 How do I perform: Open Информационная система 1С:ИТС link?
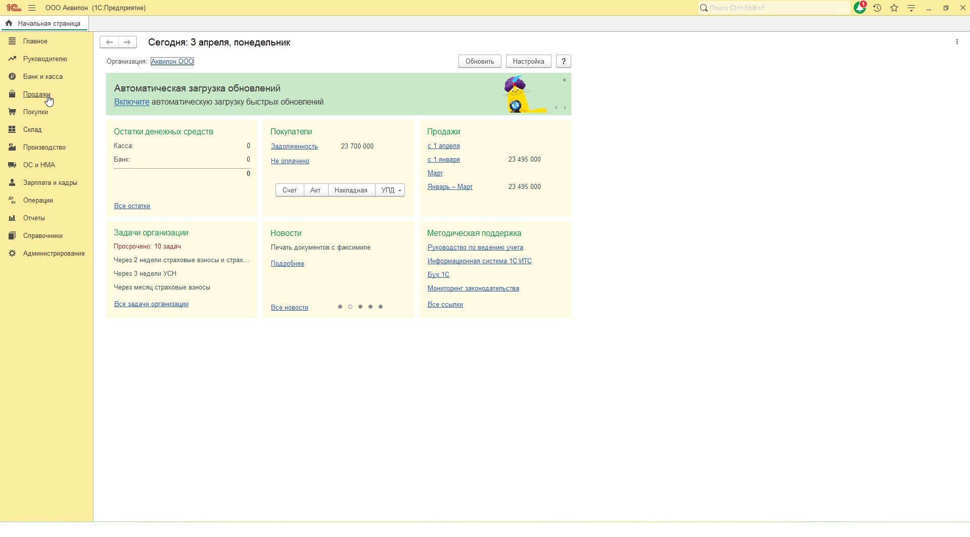480,261
